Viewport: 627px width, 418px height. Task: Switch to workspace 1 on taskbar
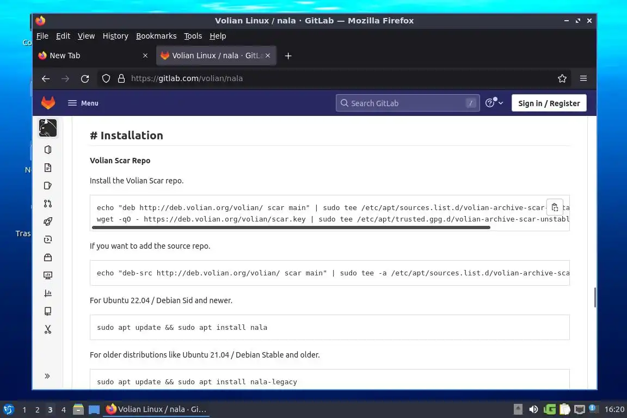24,410
